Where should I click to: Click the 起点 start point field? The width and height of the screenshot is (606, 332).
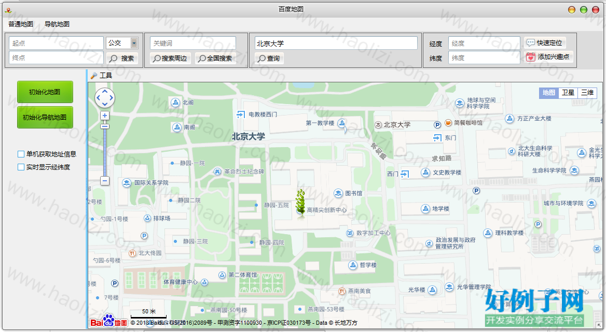coord(56,43)
